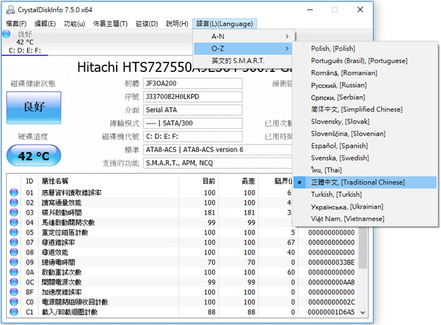Viewport: 441px width, 325px height.
Task: Click status orb for attribute ID 0A
Action: 14,272
